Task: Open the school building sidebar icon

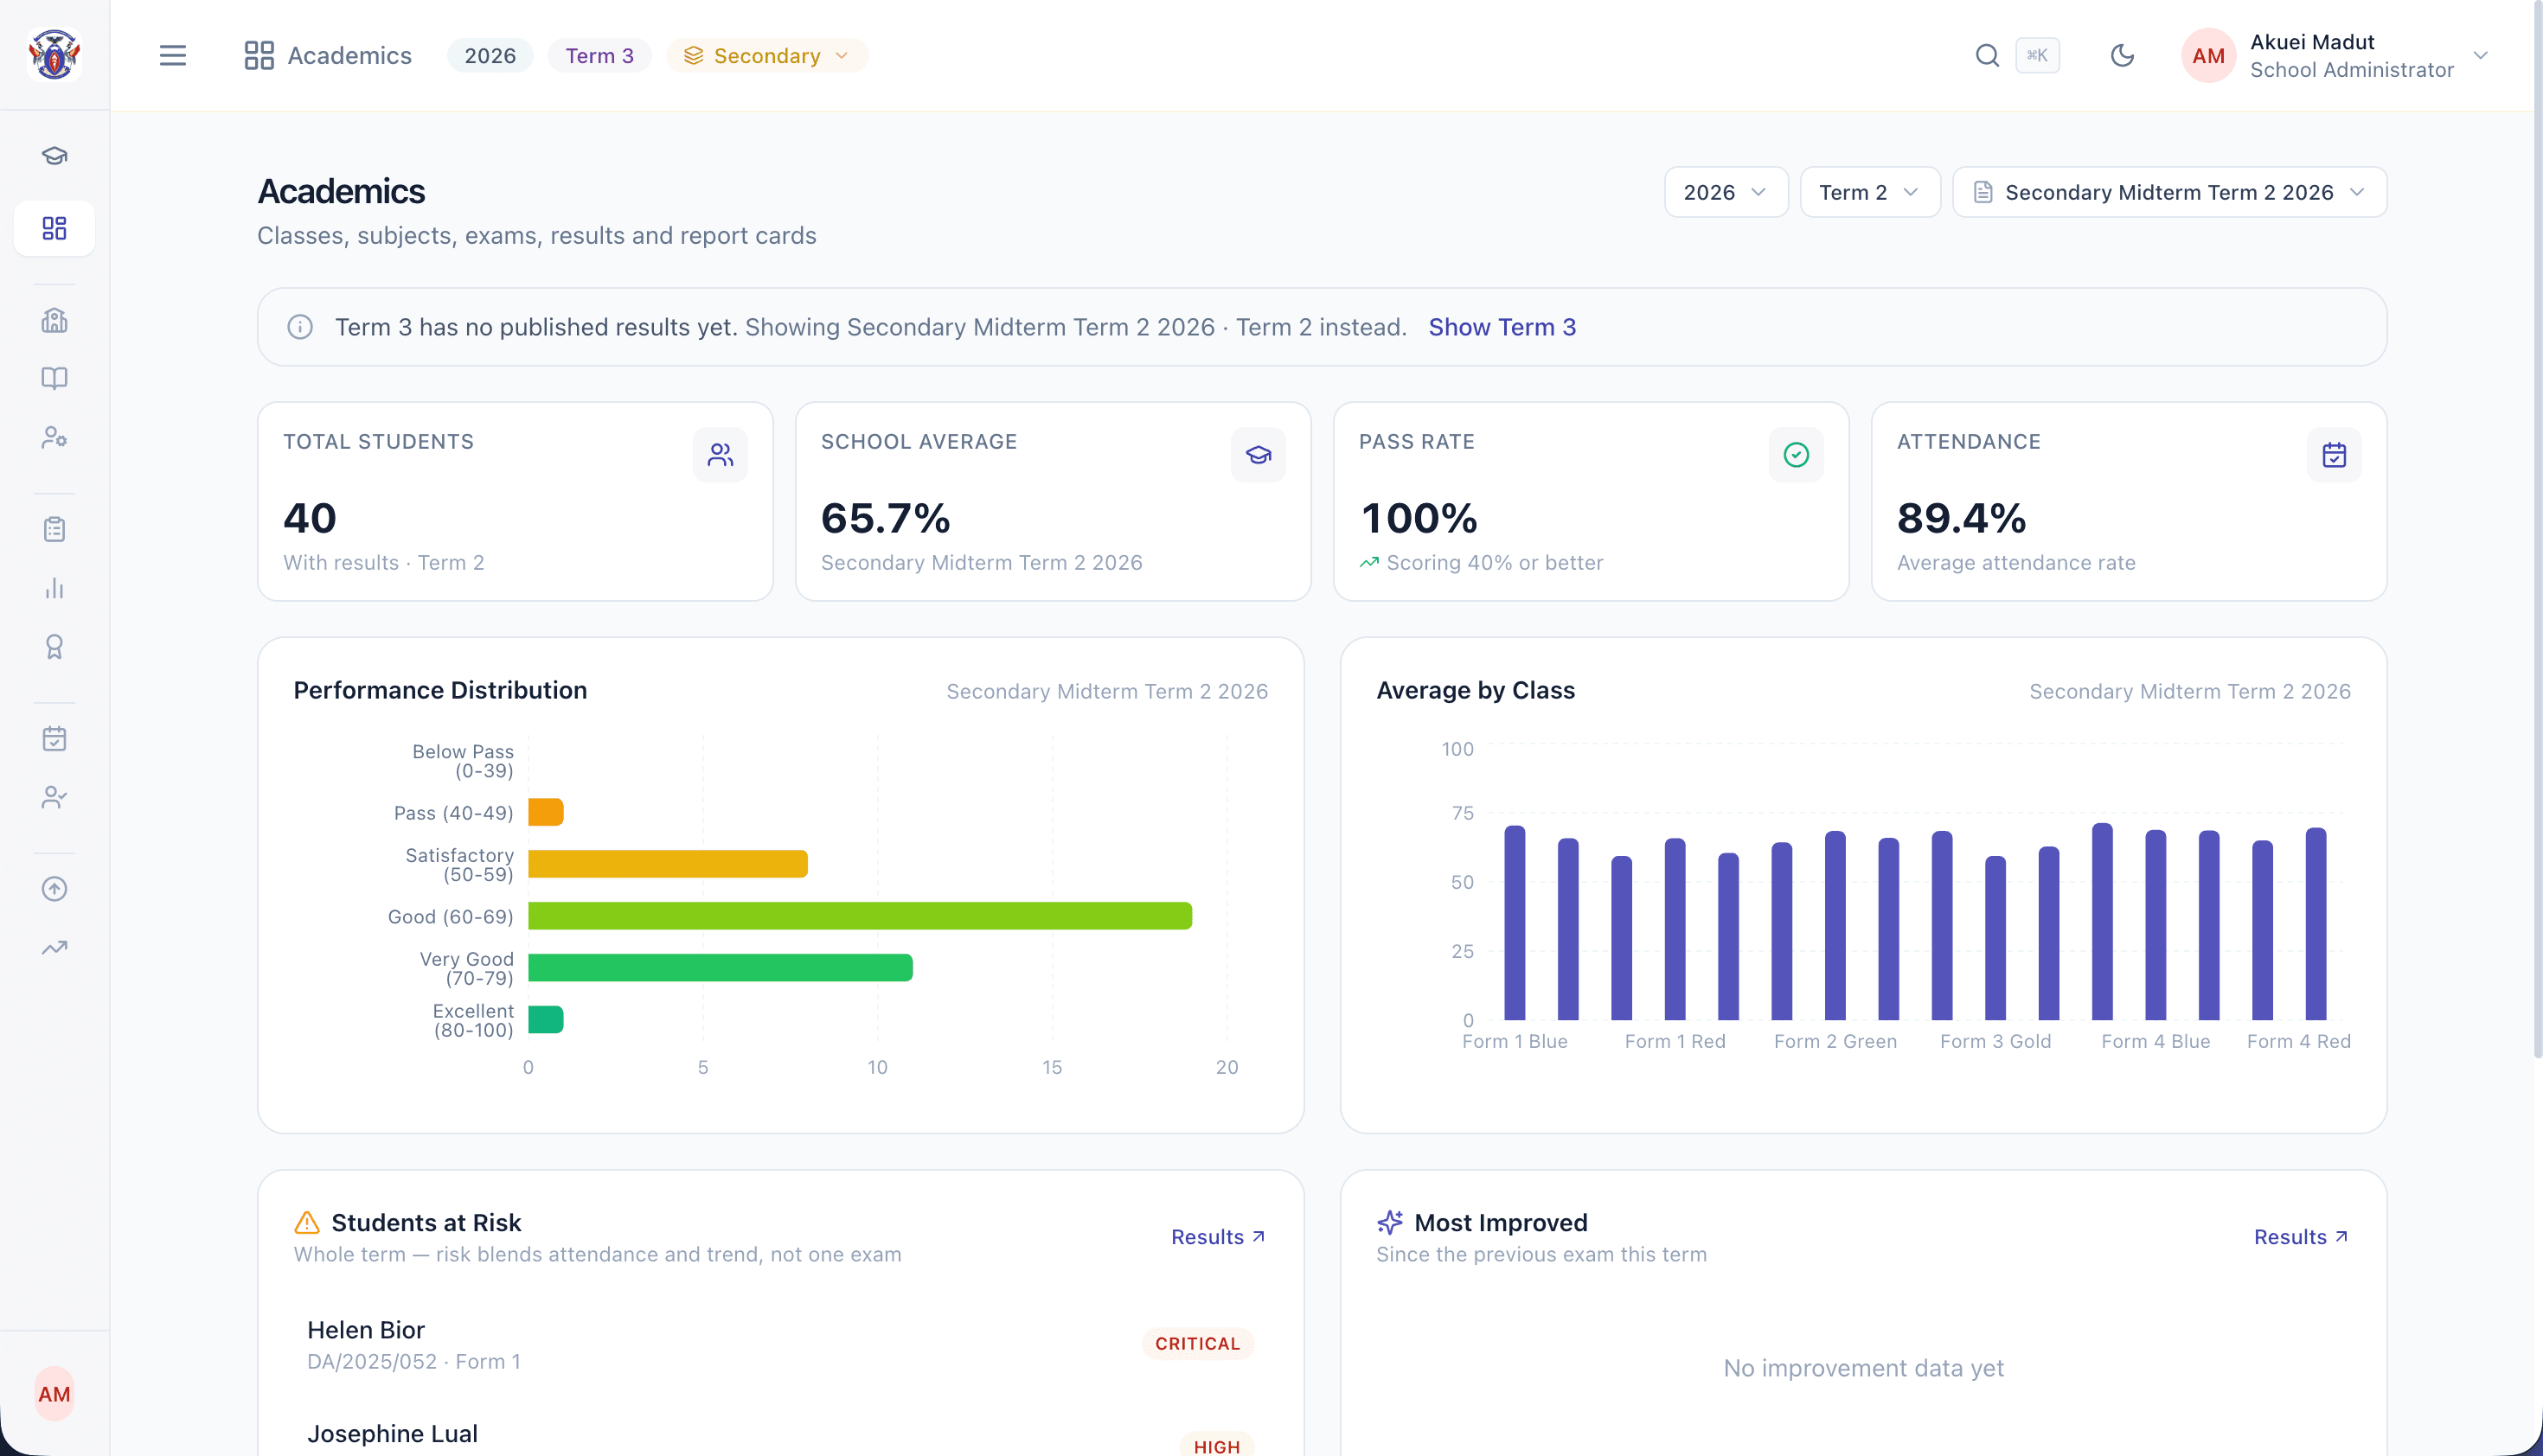Action: [x=54, y=320]
